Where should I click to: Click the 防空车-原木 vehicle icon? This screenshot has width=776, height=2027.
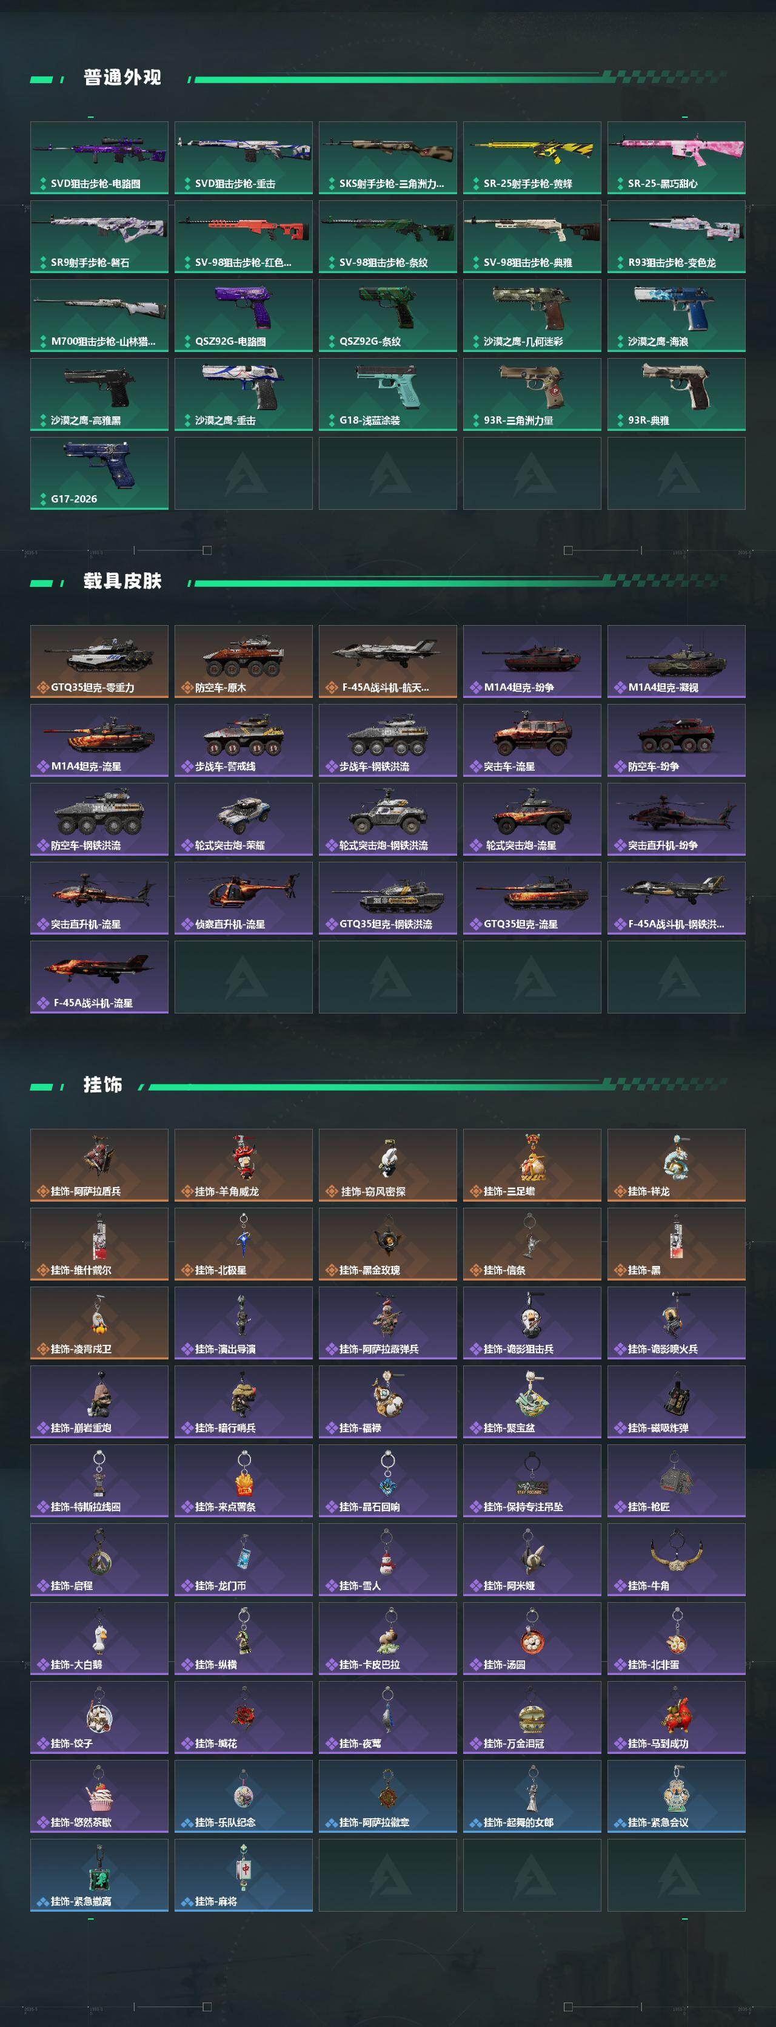244,661
